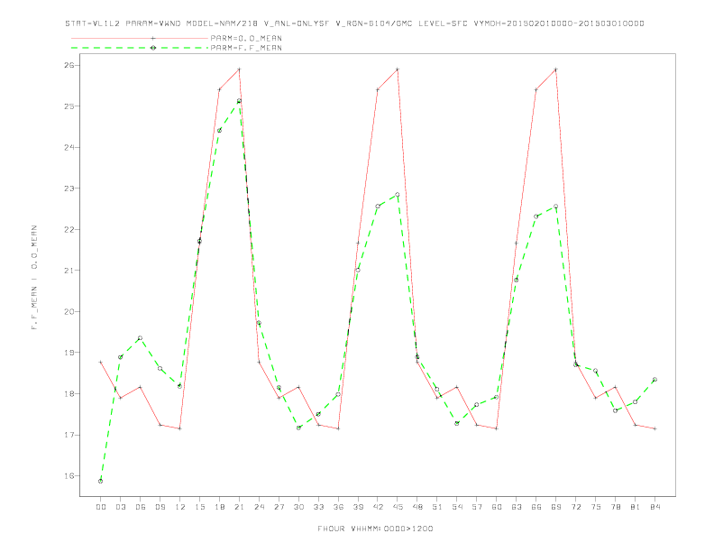Image resolution: width=714 pixels, height=552 pixels.
Task: Click the green circle data point at hour 00
Action: click(101, 481)
